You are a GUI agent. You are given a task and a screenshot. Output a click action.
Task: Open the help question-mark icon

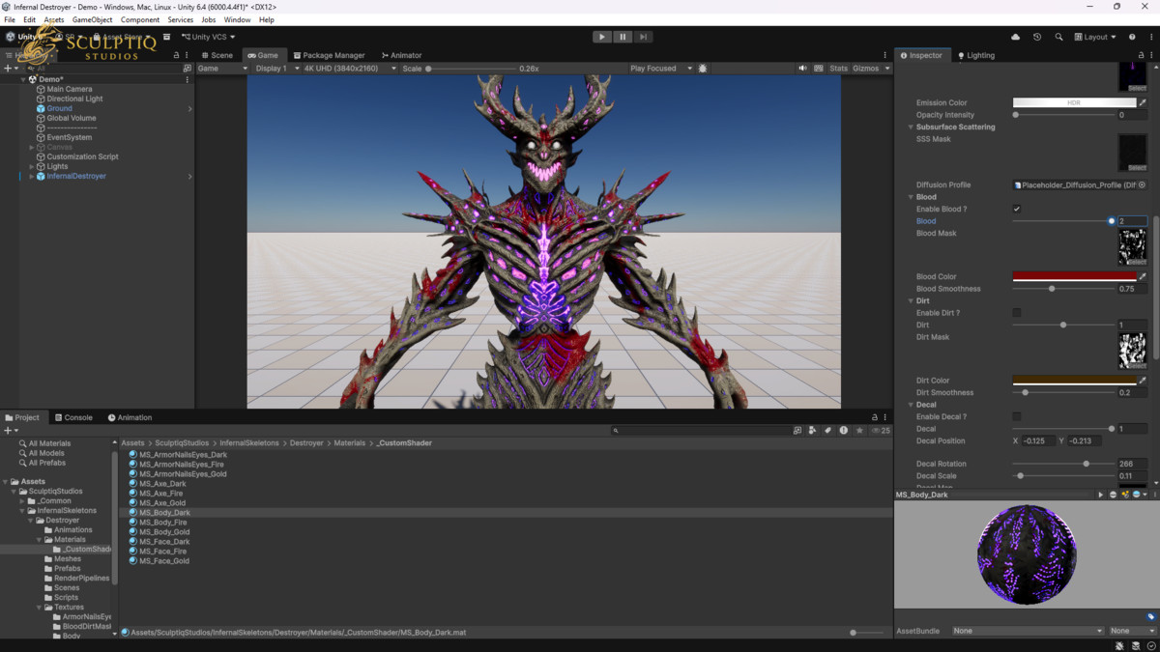[1132, 37]
